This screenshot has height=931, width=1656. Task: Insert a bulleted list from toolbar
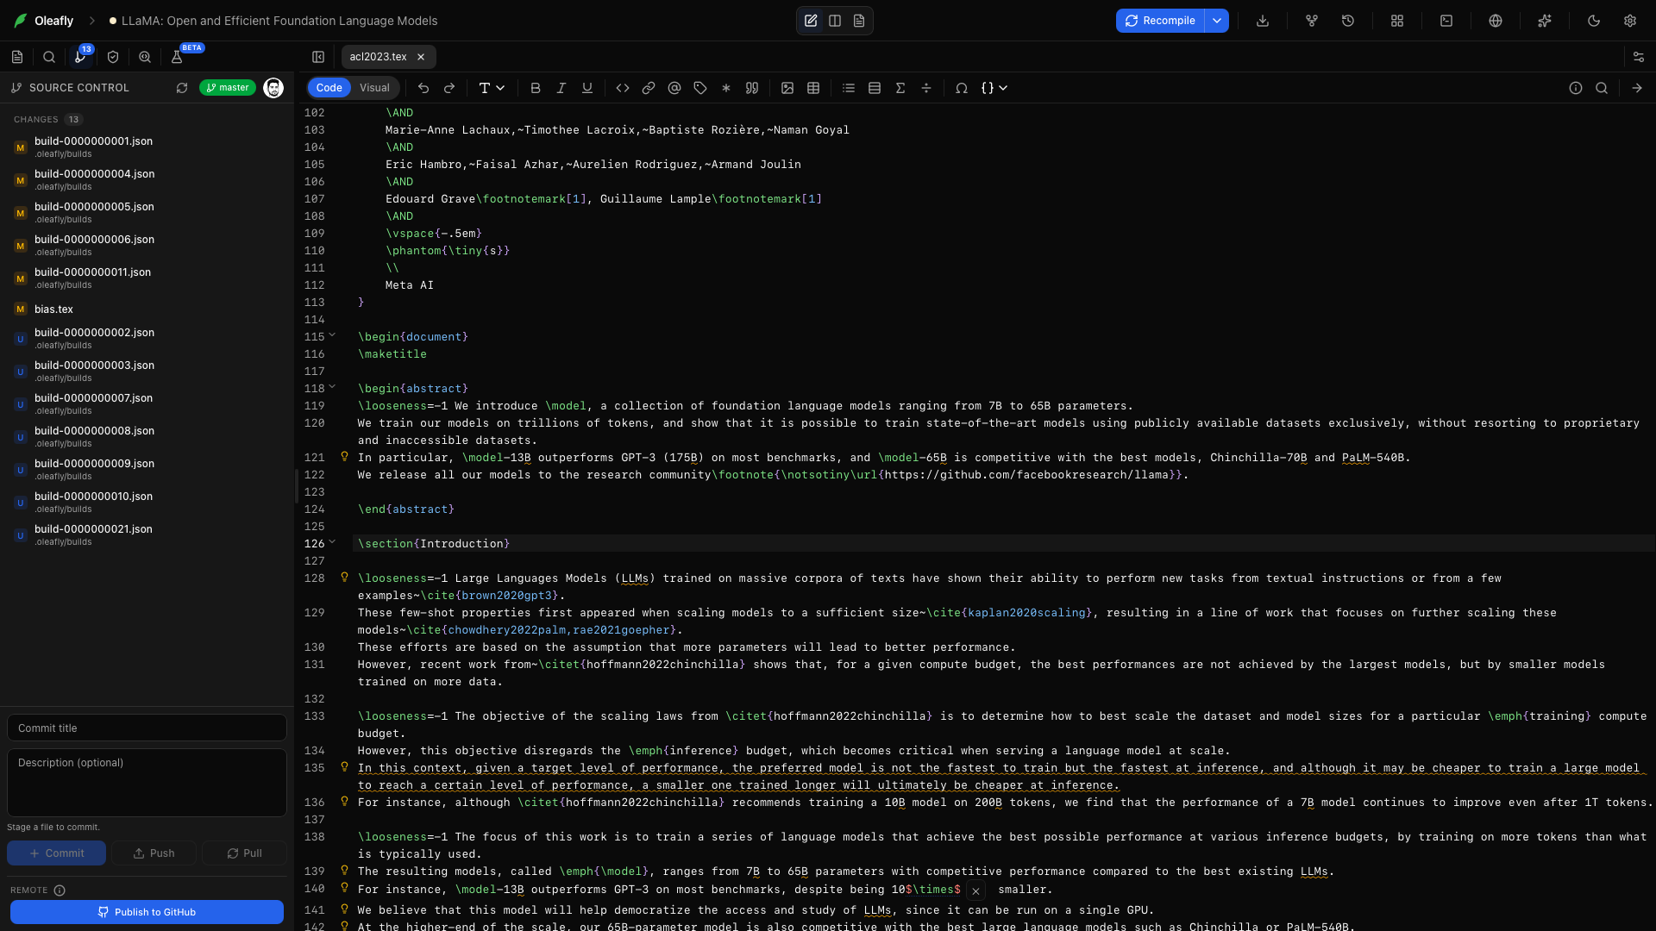(849, 88)
